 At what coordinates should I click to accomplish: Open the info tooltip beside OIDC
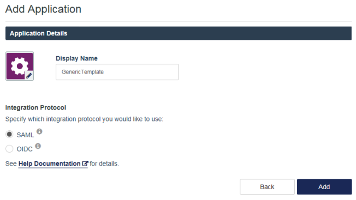coord(38,146)
